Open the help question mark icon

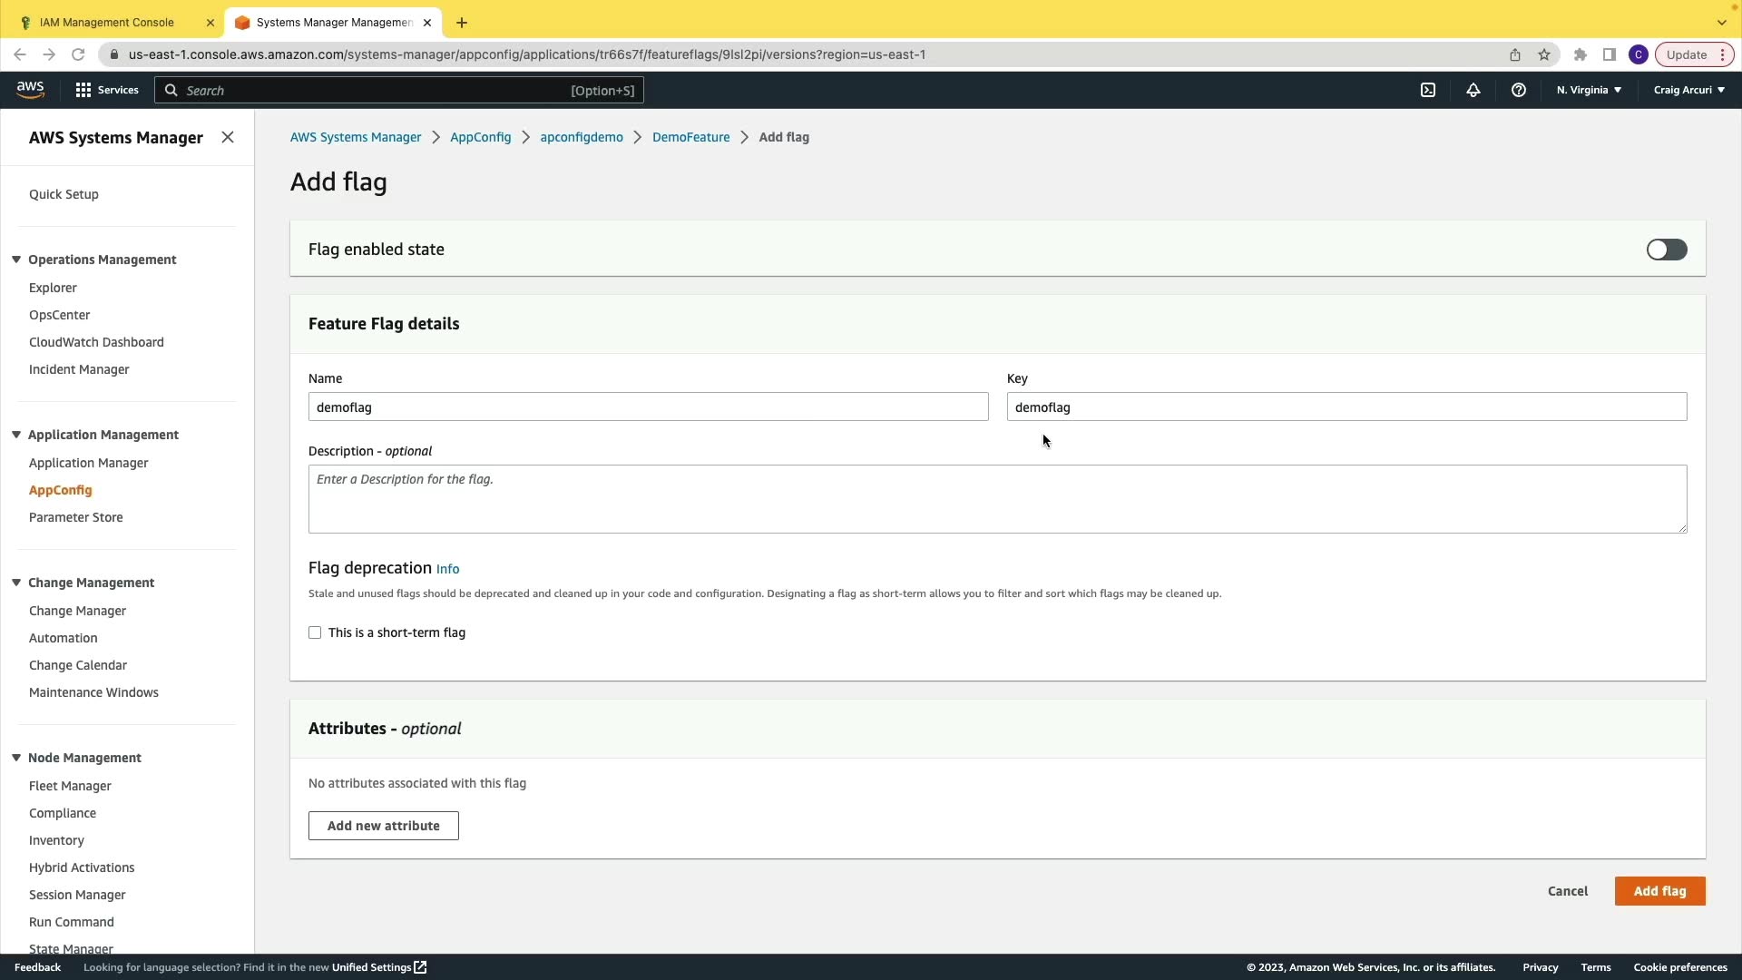1519,90
